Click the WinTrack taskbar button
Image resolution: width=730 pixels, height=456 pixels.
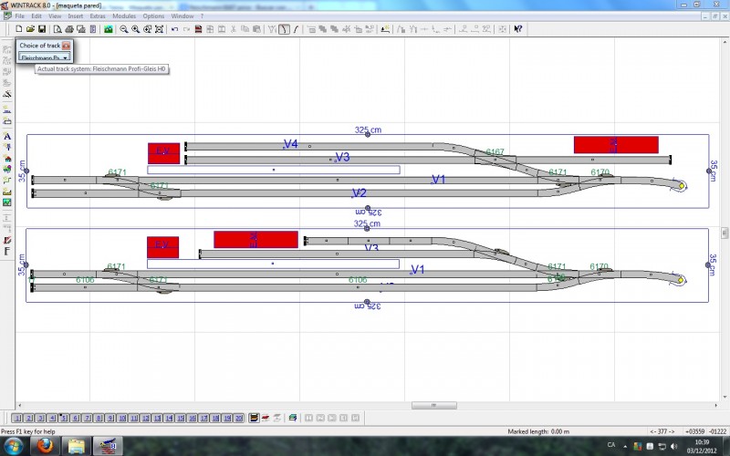click(x=108, y=447)
